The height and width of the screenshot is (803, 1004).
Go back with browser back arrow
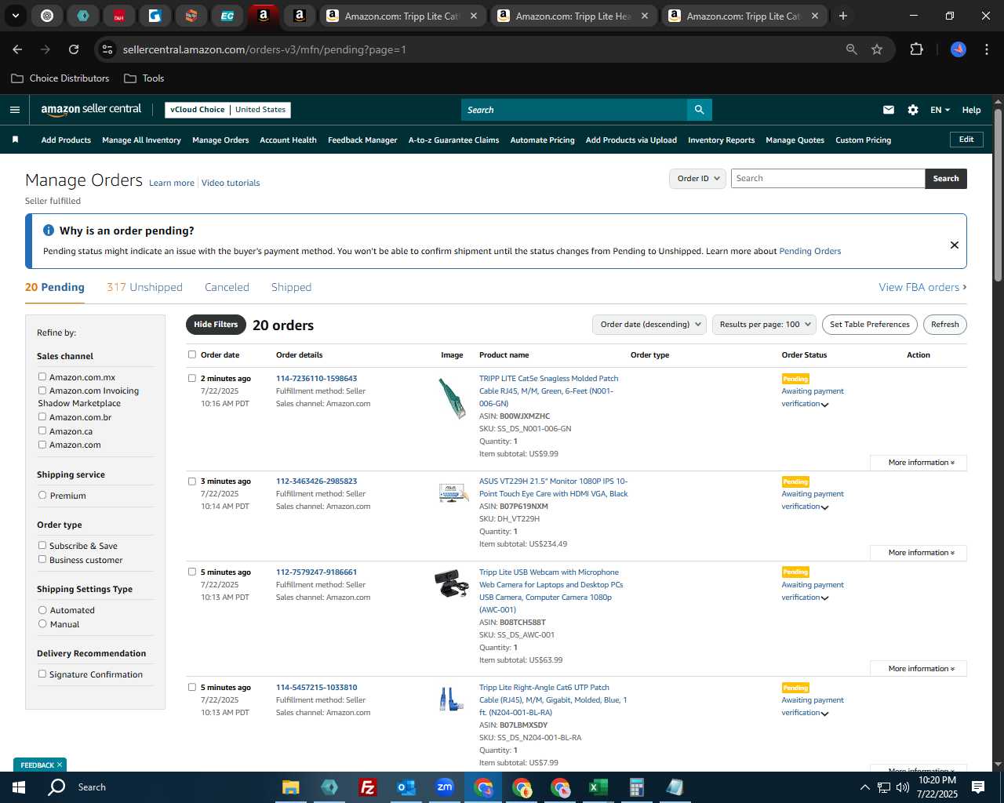tap(17, 49)
